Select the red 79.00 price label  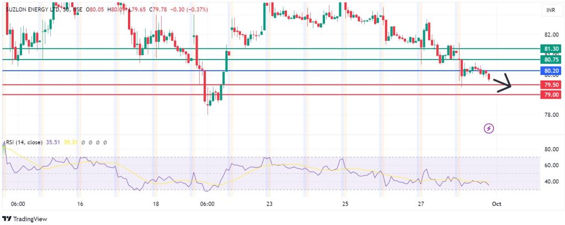552,95
